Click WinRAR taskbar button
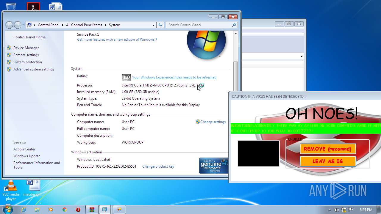 pos(92,210)
